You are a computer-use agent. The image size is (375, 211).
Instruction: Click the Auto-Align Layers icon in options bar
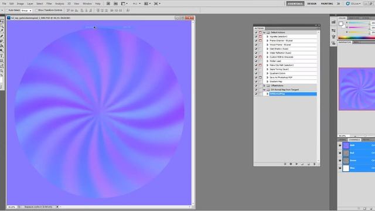click(128, 11)
